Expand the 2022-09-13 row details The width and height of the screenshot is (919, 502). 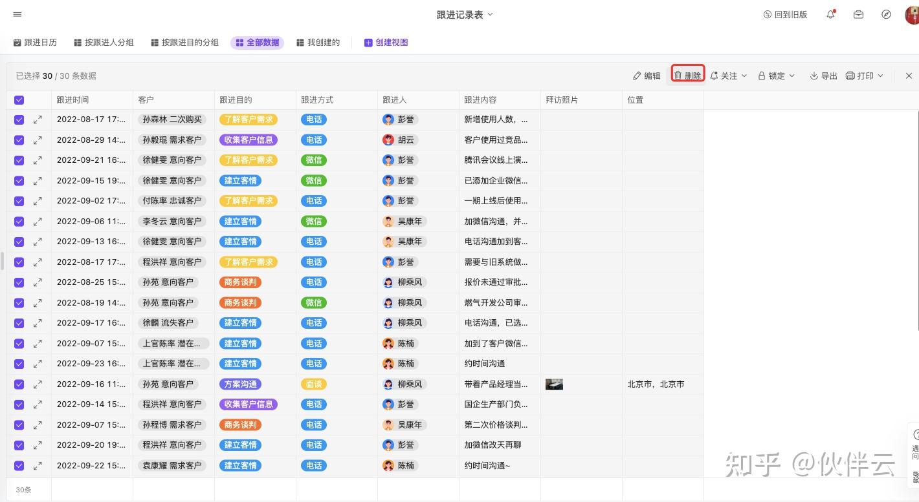point(38,242)
